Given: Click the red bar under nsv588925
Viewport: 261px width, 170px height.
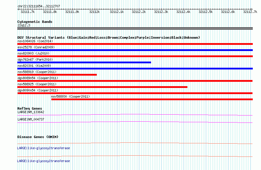Looking at the screenshot, I should (x=102, y=87).
